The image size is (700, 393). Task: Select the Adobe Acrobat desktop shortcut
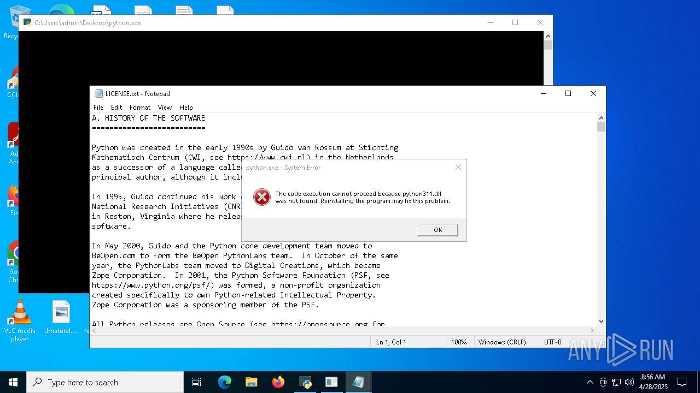tap(13, 144)
